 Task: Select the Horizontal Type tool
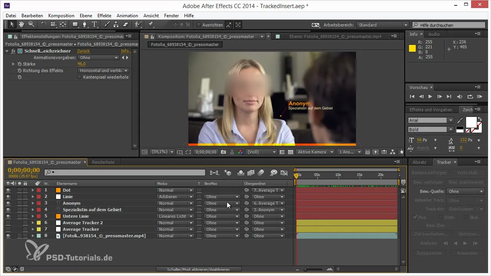coord(94,25)
